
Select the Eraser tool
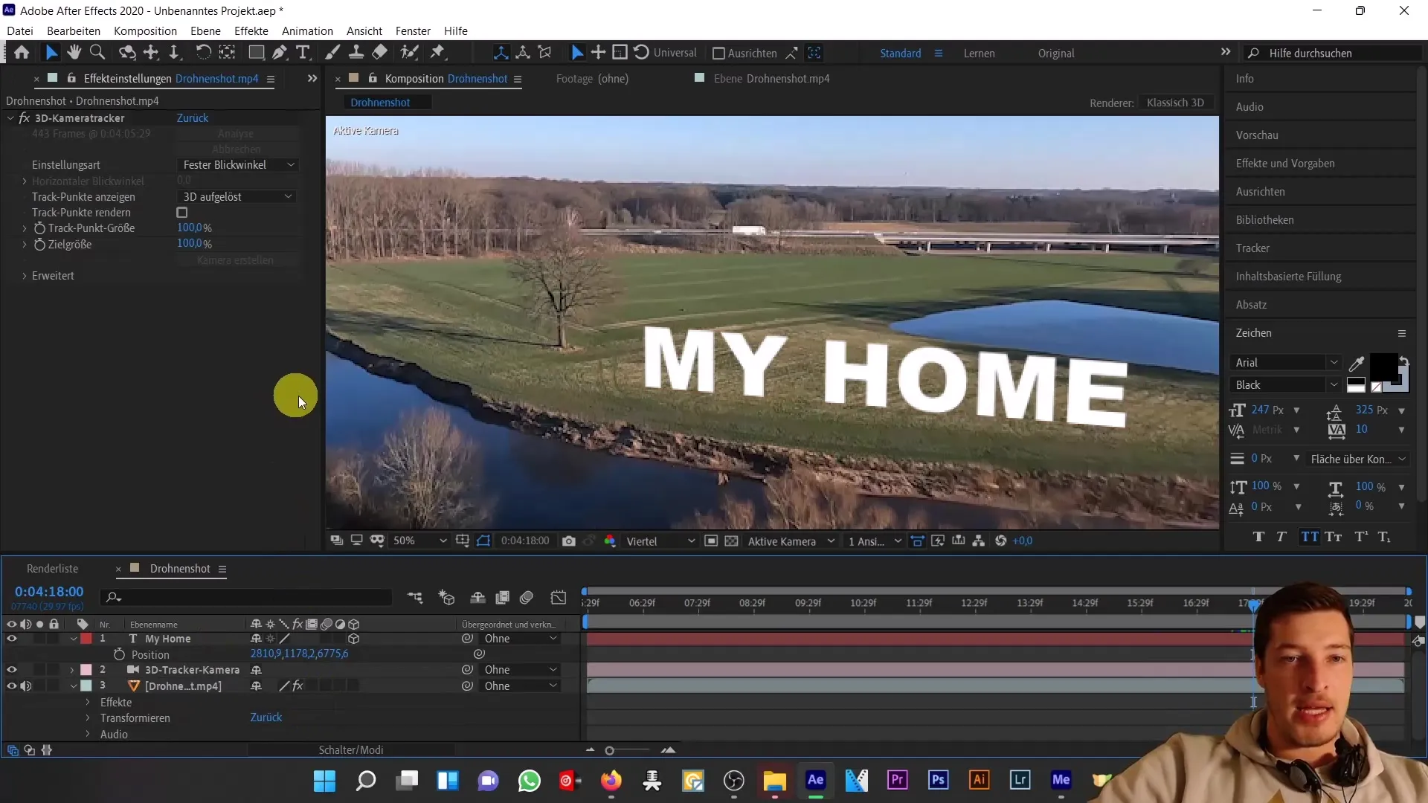[x=380, y=53]
